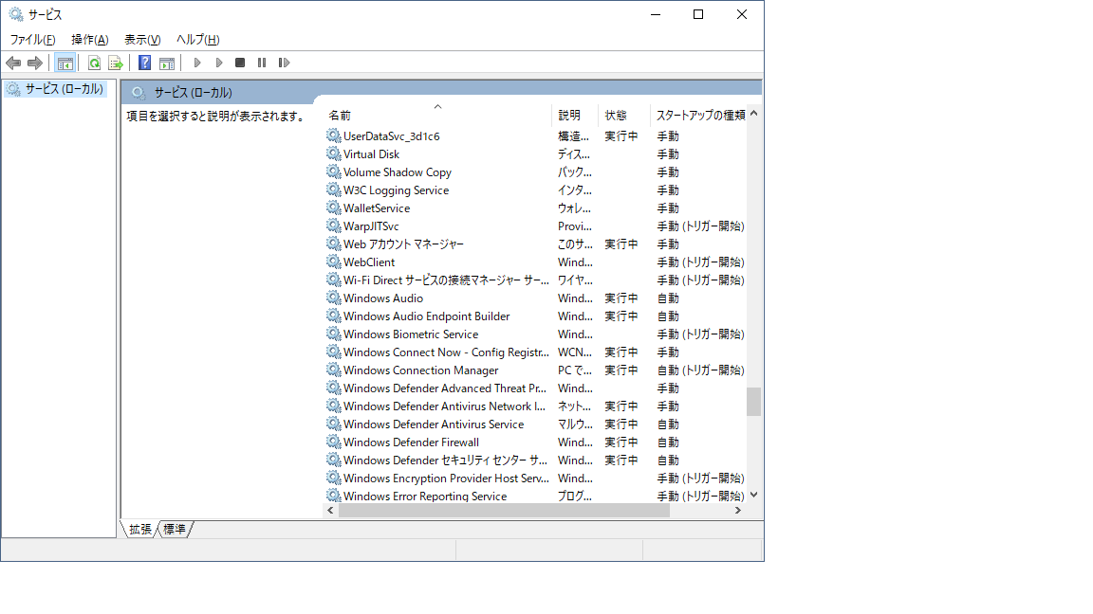This screenshot has height=614, width=1093.
Task: Open Help with the blue question mark icon
Action: tap(144, 63)
